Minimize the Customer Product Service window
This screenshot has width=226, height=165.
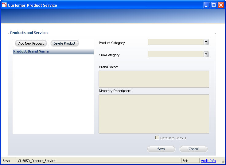(207, 5)
